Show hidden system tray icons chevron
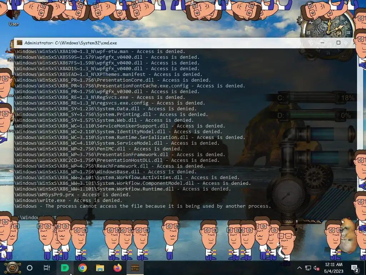Image resolution: width=366 pixels, height=275 pixels. pyautogui.click(x=300, y=268)
